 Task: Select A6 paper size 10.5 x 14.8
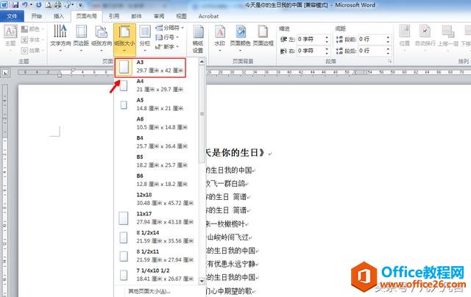click(156, 123)
